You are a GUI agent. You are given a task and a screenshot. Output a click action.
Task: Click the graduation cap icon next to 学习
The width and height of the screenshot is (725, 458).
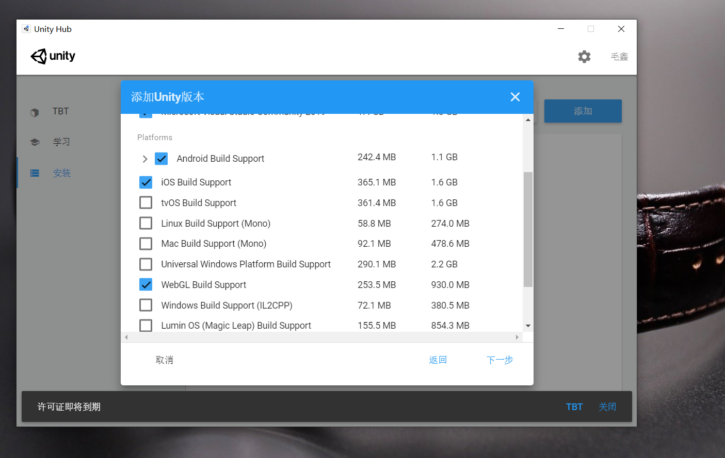35,142
